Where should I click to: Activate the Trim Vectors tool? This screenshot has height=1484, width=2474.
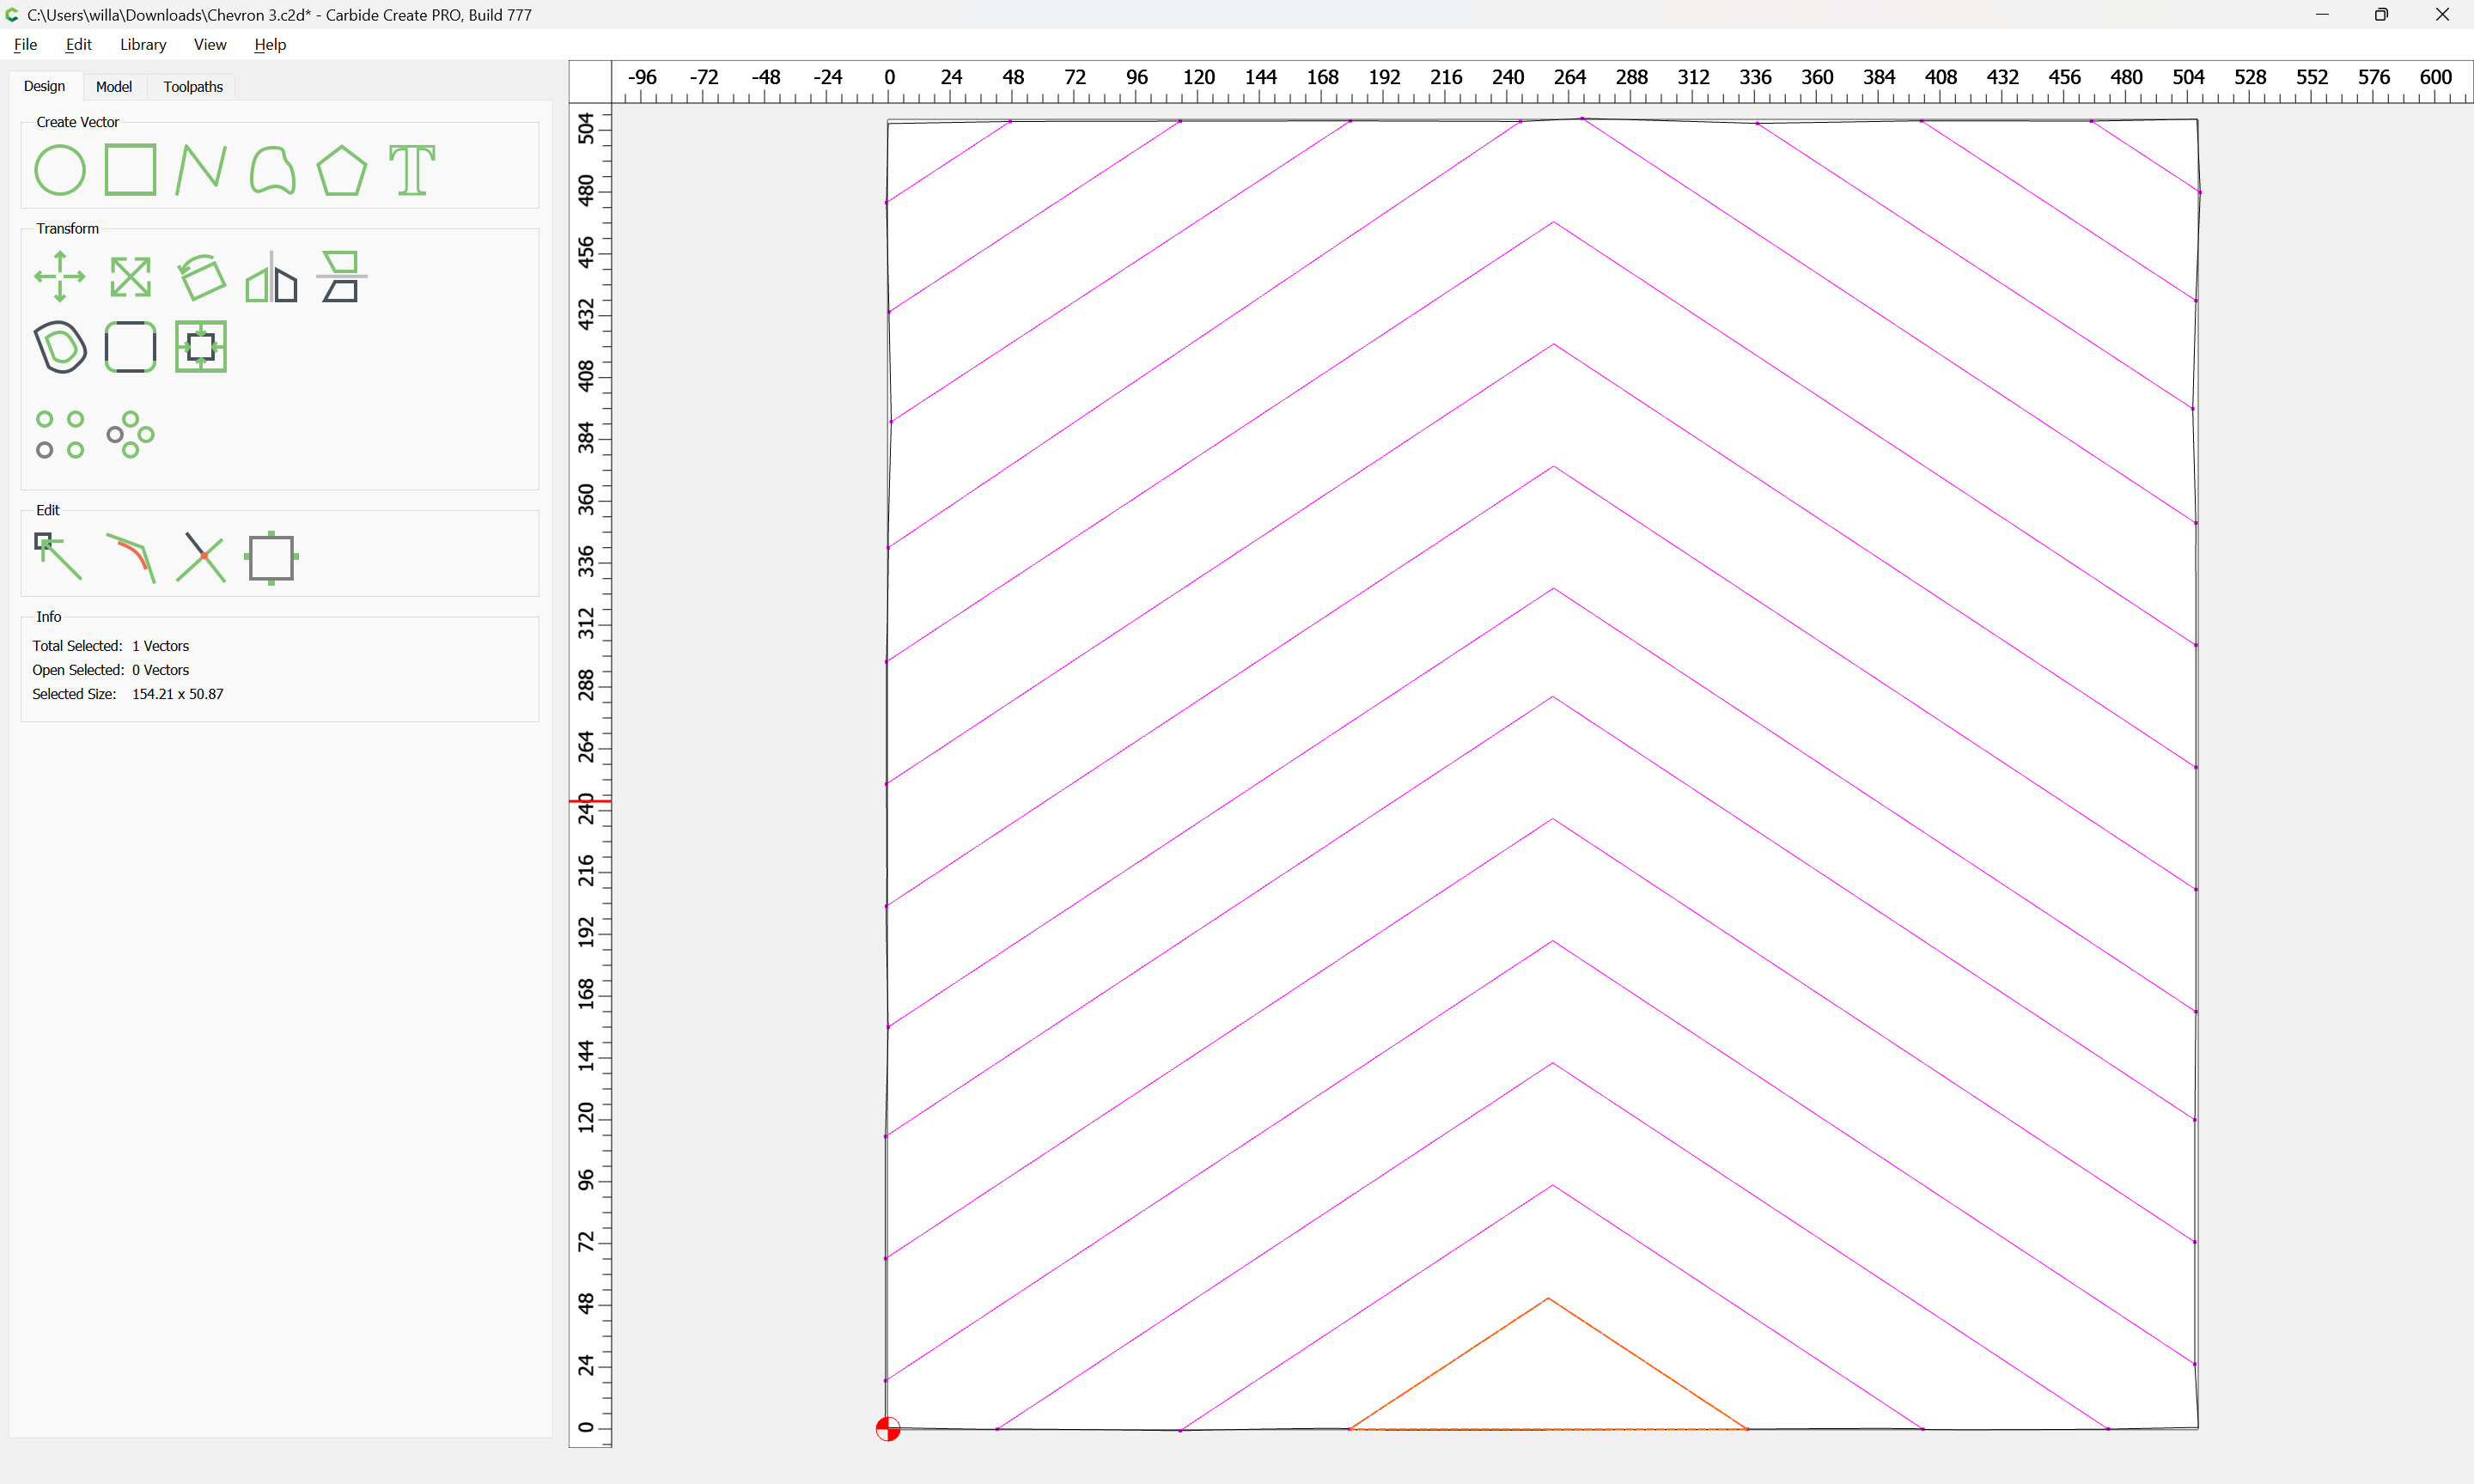201,557
